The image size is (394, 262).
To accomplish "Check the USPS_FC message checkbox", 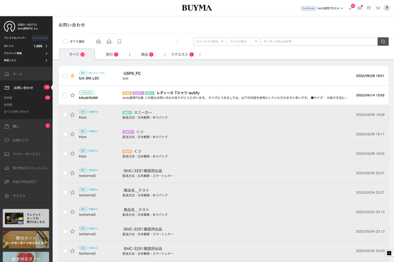I will point(65,75).
